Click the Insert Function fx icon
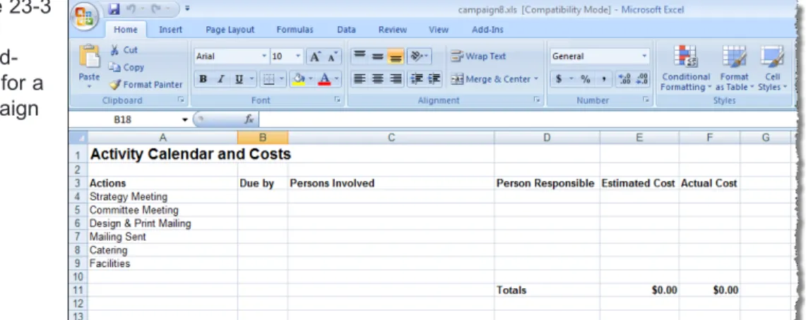 tap(249, 119)
